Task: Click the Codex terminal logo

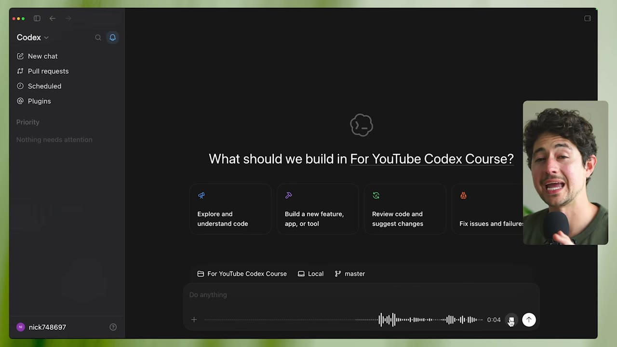Action: (362, 125)
